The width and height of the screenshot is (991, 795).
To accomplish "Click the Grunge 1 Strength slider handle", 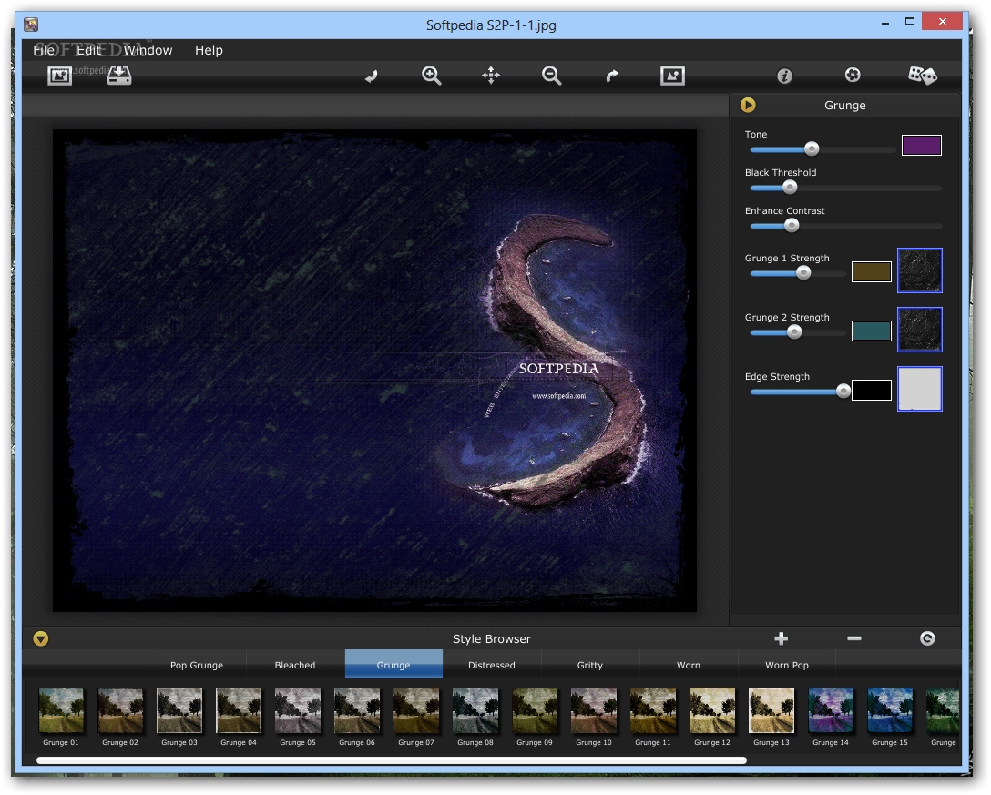I will (803, 273).
